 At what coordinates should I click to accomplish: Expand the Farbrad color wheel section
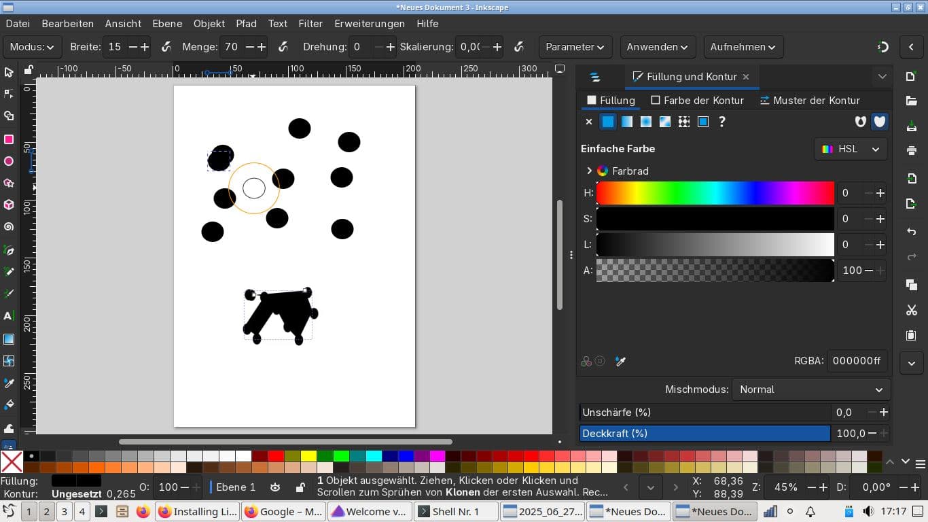coord(589,171)
